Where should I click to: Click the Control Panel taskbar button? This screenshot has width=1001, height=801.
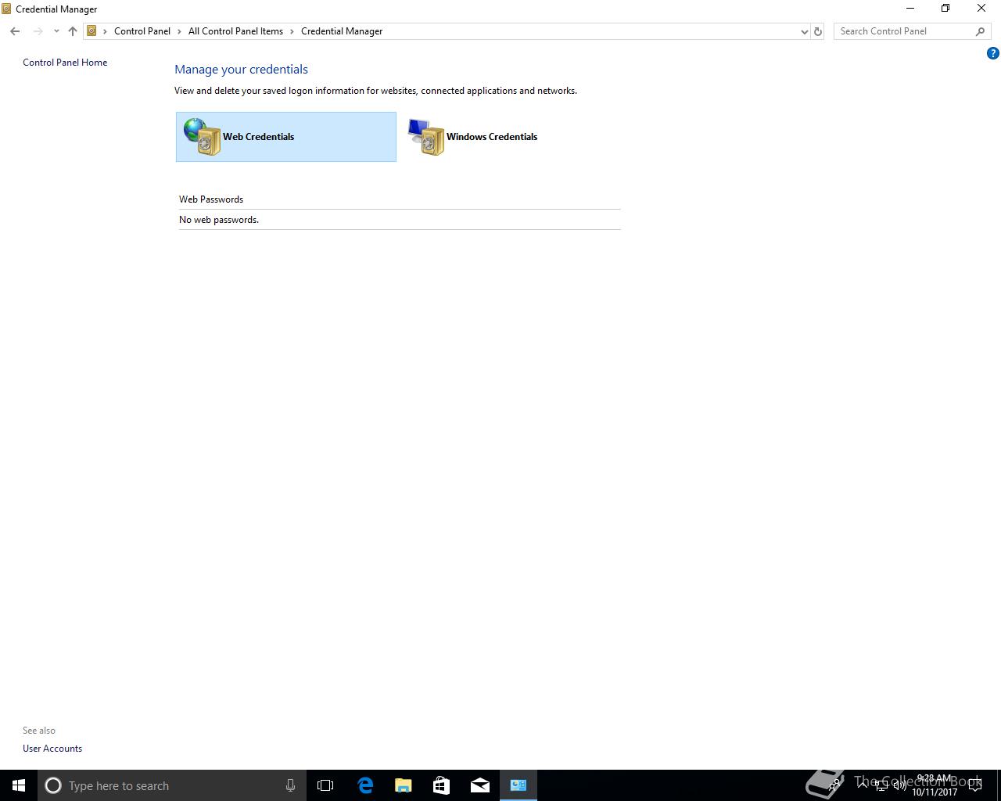(x=518, y=785)
